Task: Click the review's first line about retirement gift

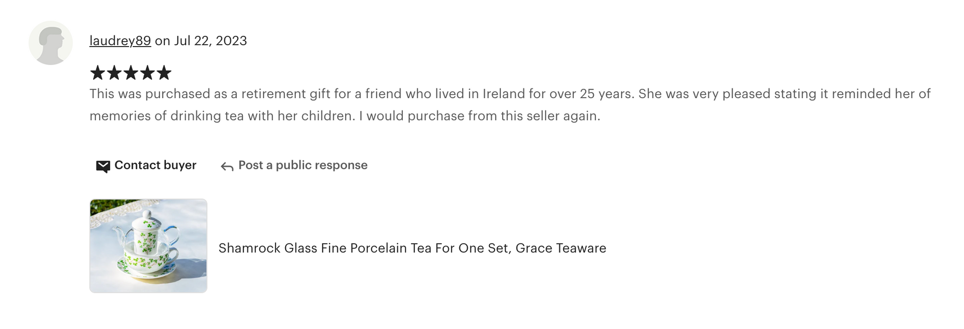Action: (510, 94)
